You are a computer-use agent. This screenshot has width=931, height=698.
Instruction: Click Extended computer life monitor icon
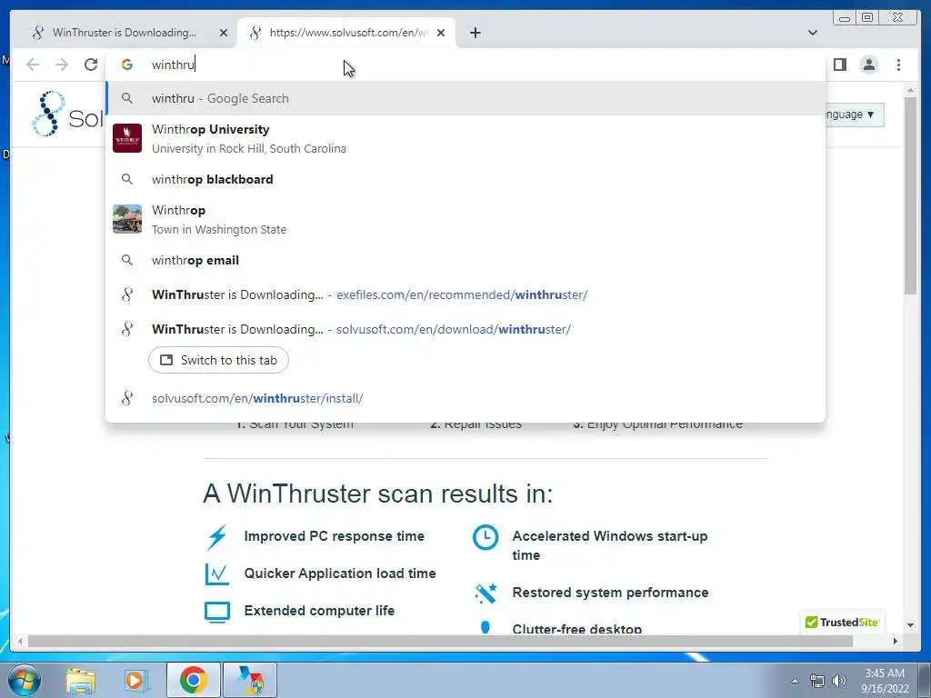(216, 612)
